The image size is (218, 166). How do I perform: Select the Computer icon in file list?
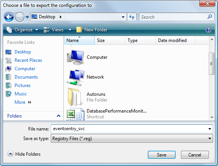tap(76, 57)
